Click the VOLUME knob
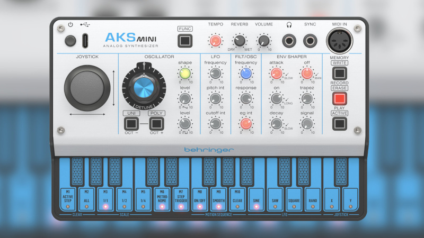This screenshot has width=424, height=238. pyautogui.click(x=263, y=41)
